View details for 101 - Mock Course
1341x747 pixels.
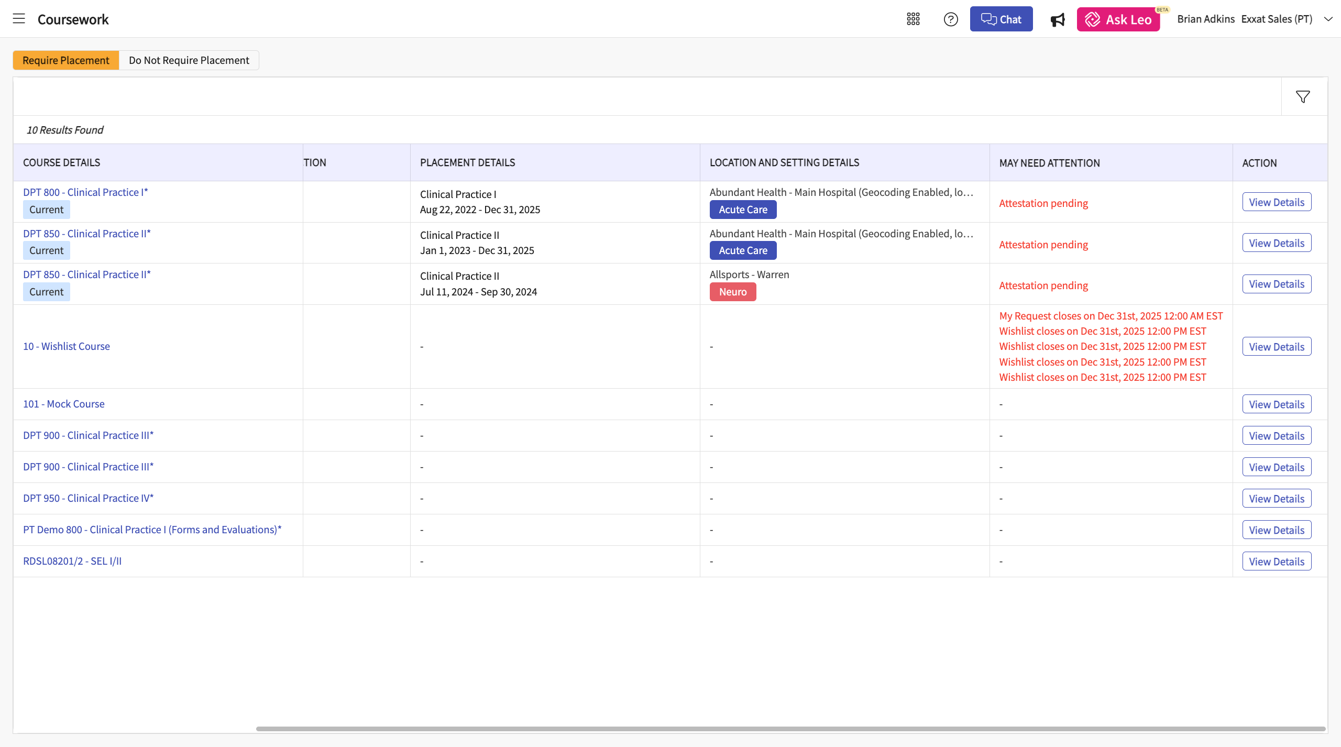[x=1276, y=404]
